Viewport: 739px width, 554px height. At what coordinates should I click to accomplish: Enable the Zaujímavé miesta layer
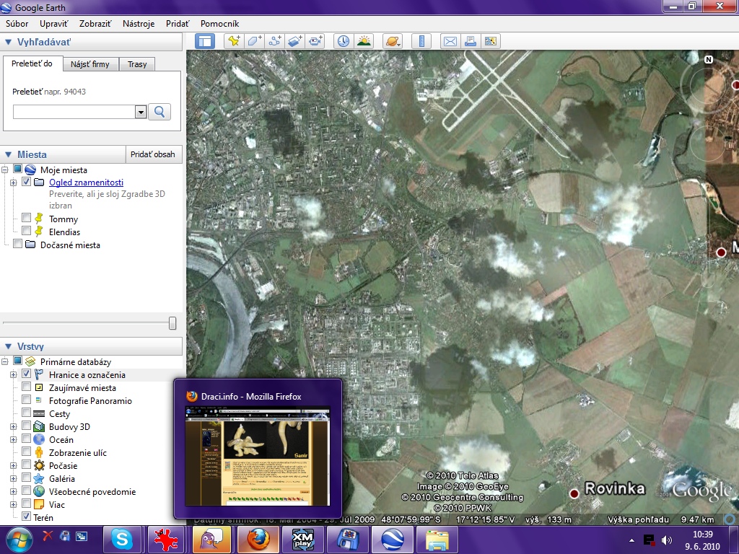[x=27, y=387]
